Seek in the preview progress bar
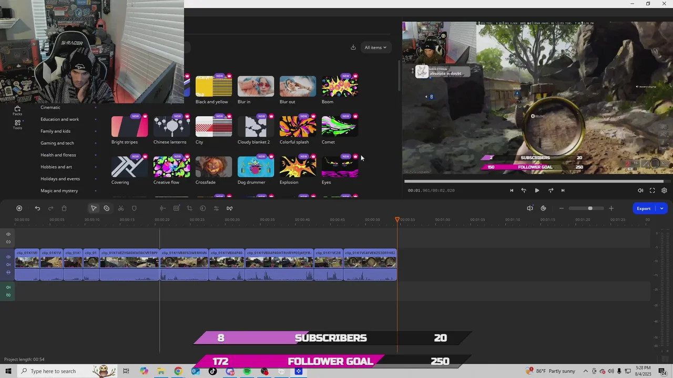 click(x=537, y=182)
